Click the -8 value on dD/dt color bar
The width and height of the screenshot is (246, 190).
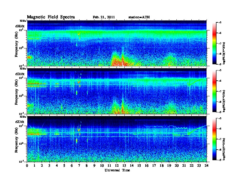click(220, 102)
